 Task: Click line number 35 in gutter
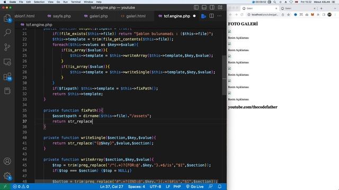tap(24, 110)
